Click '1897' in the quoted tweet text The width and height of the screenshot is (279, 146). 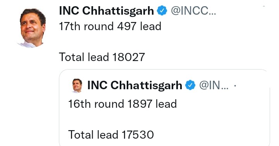coord(140,104)
